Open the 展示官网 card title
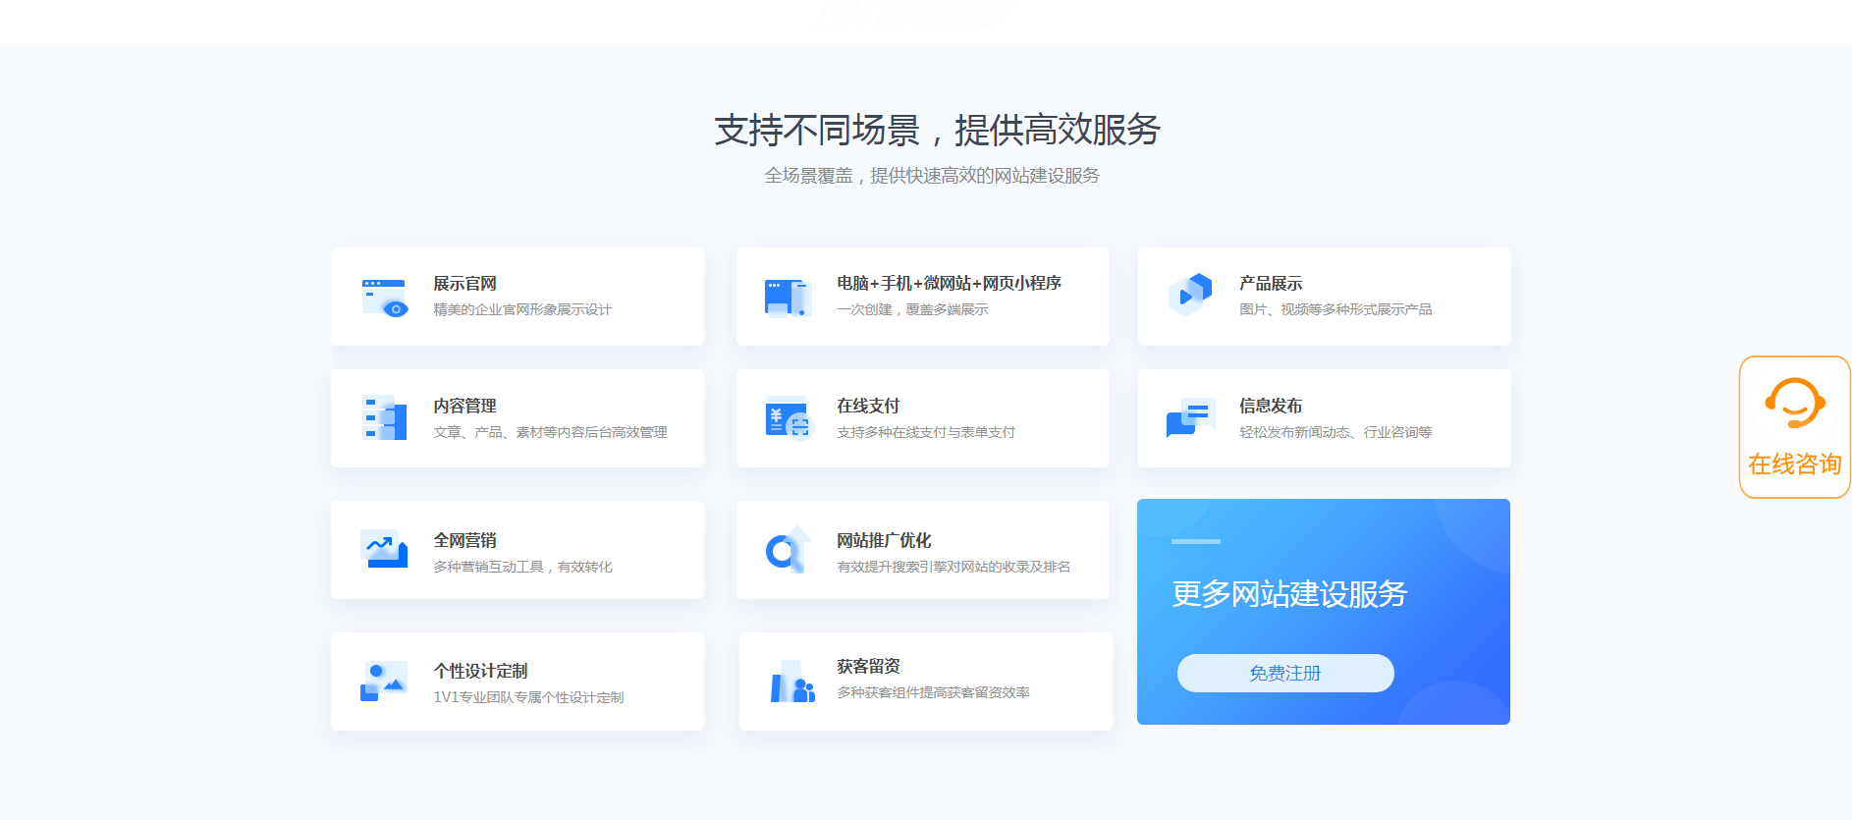 point(464,284)
